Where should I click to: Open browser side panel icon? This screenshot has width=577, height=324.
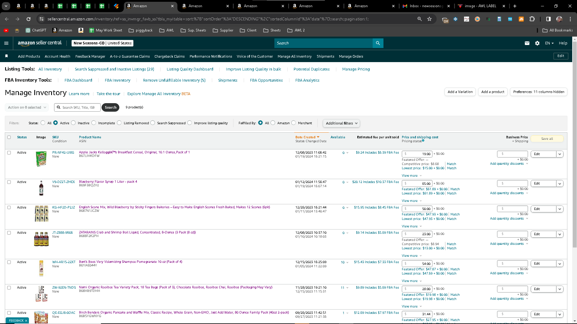pyautogui.click(x=548, y=19)
